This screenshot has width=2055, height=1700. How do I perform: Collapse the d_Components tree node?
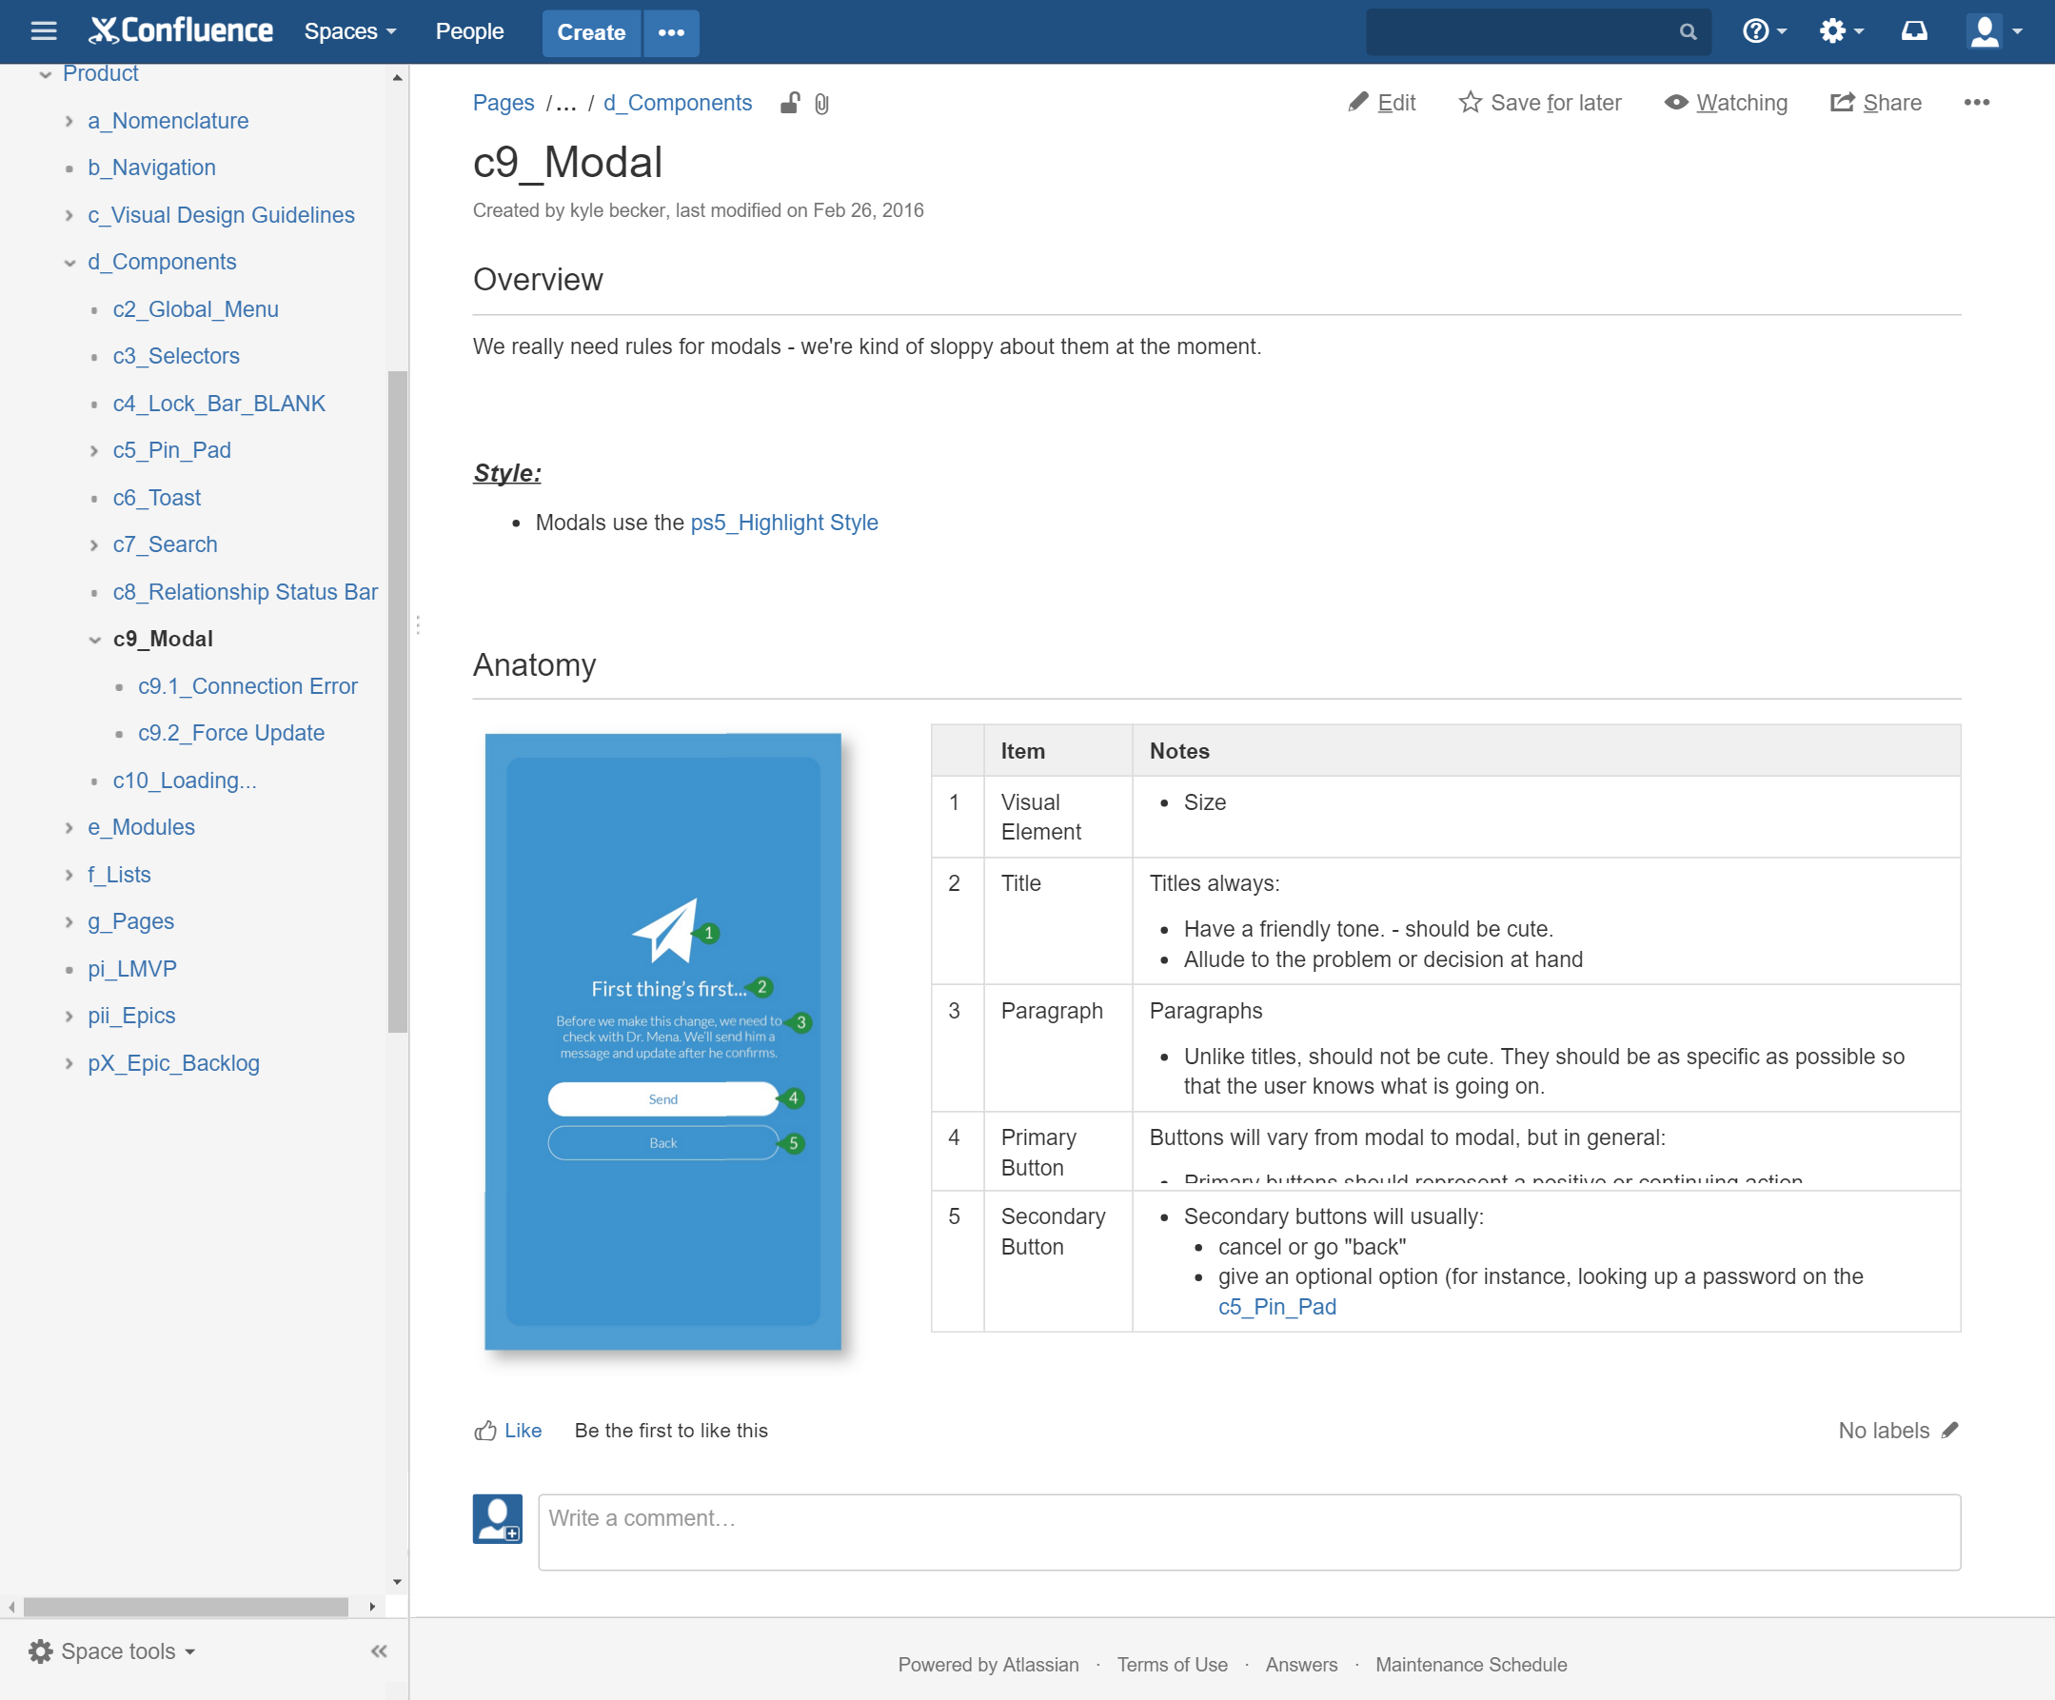(x=69, y=263)
